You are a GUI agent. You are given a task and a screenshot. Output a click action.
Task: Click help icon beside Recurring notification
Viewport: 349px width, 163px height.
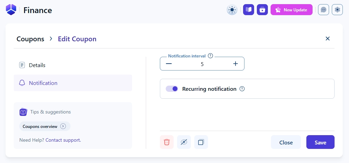point(242,89)
